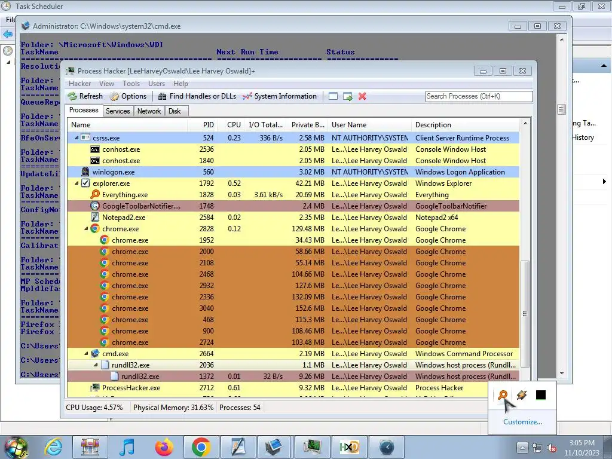Select chrome.exe PID 2336 row
The image size is (612, 459).
coord(293,297)
